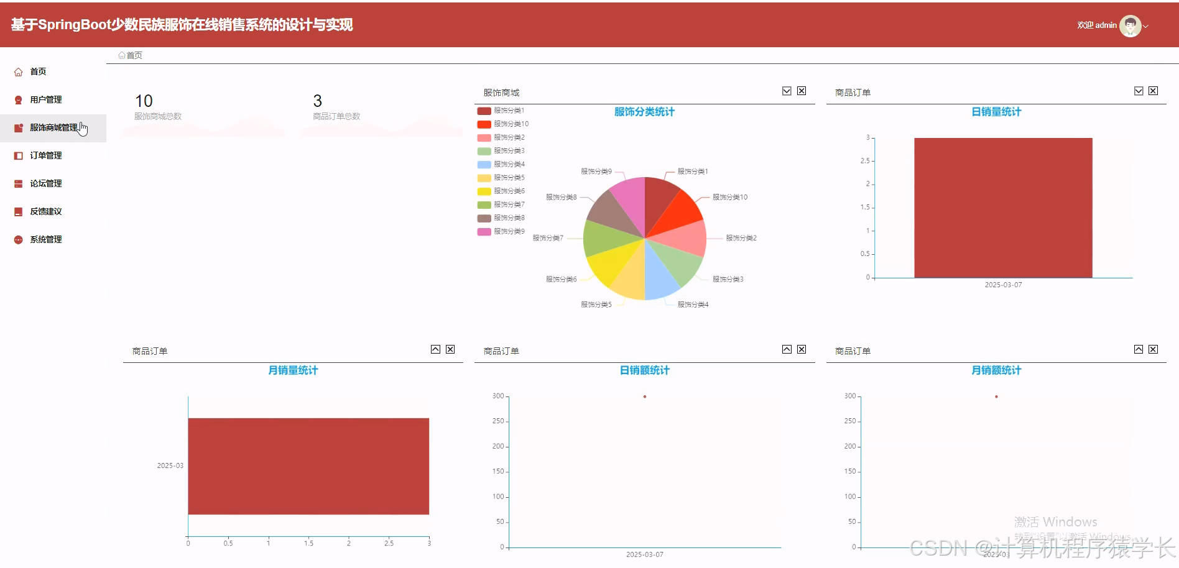Click the data point in 月销额统计 chart
Image resolution: width=1179 pixels, height=568 pixels.
coord(996,396)
